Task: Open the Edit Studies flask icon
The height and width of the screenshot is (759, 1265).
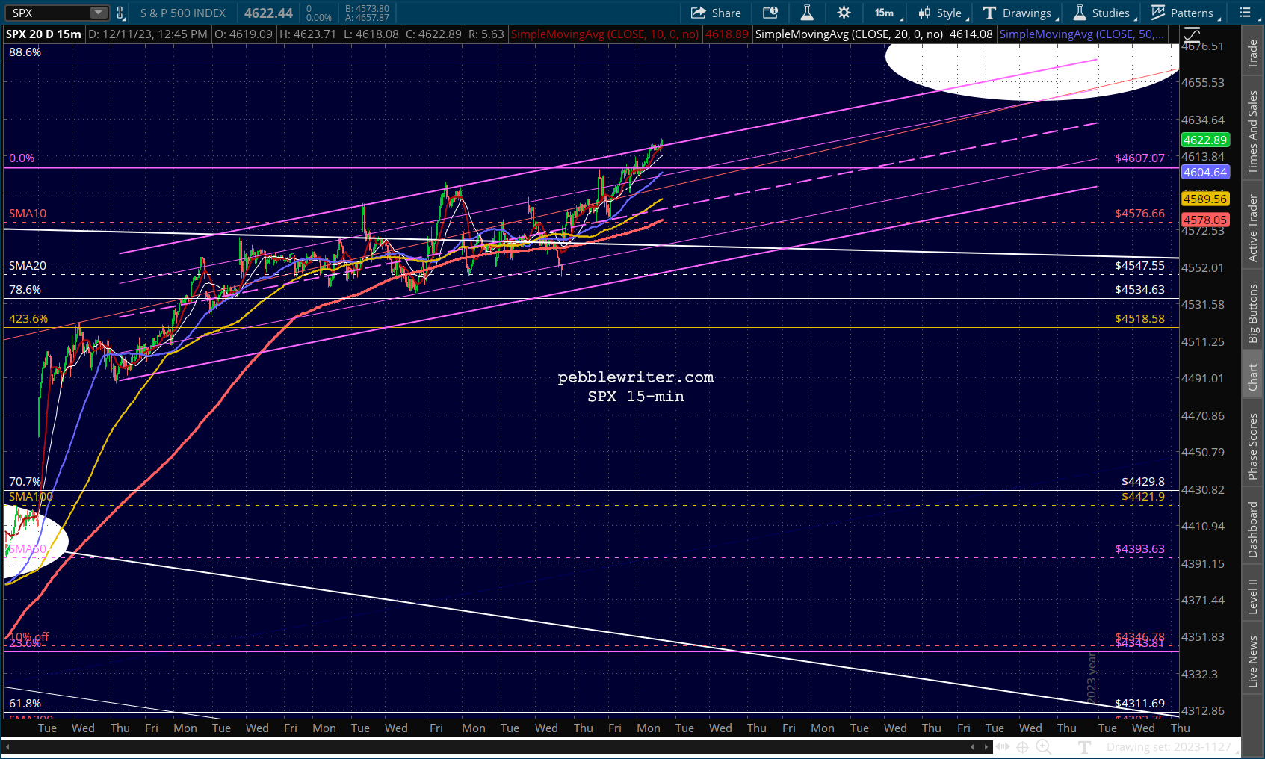Action: tap(807, 13)
